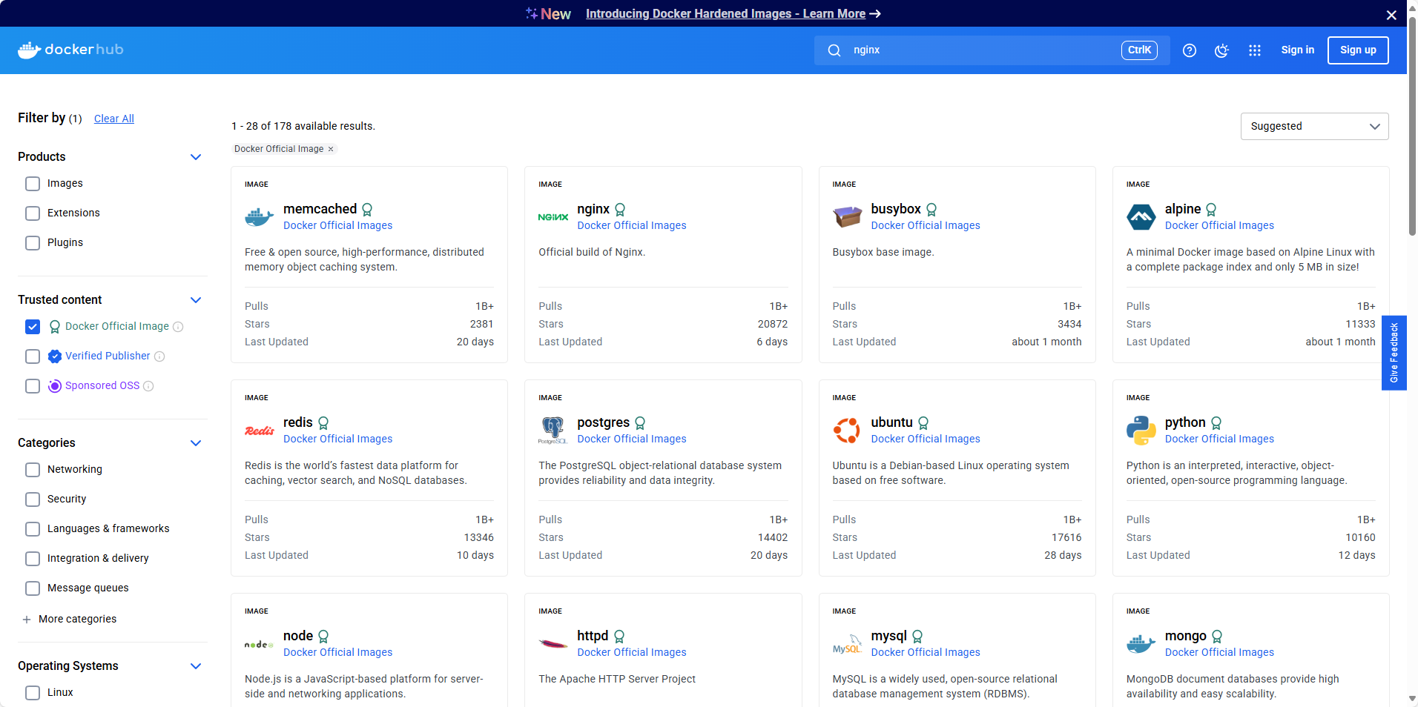
Task: Click the Clear All filters link
Action: click(114, 119)
